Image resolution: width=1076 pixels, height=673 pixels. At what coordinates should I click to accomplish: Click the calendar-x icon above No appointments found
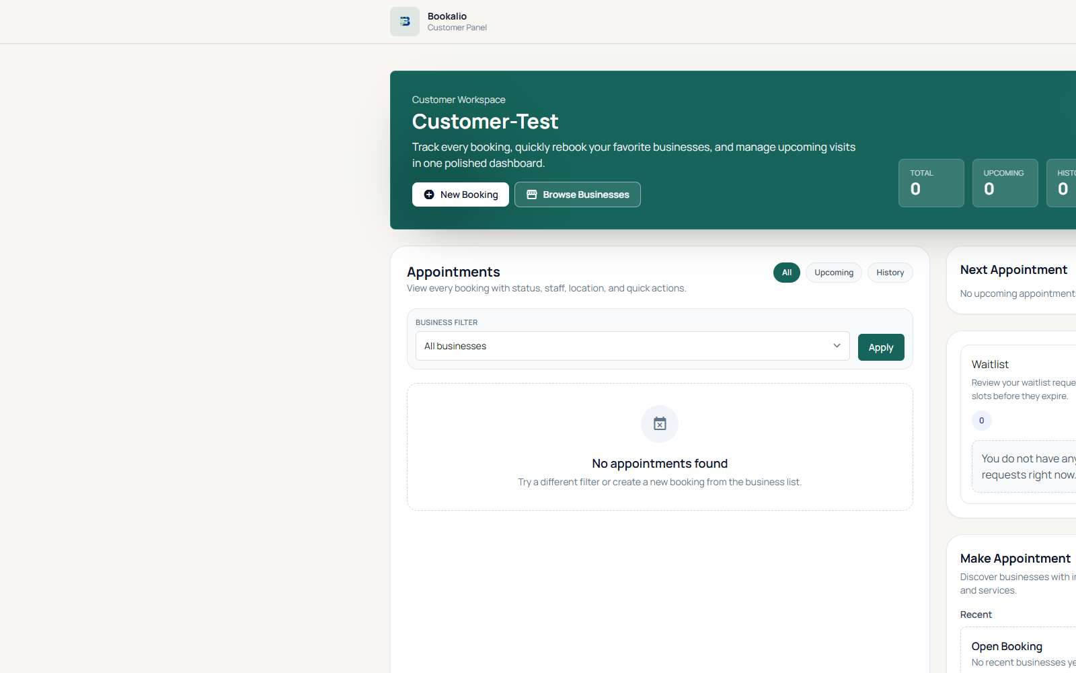660,424
